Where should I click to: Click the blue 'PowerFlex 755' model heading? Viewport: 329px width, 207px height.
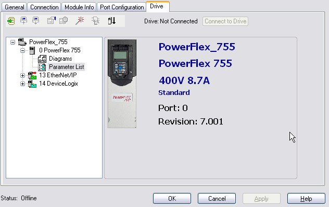195,63
